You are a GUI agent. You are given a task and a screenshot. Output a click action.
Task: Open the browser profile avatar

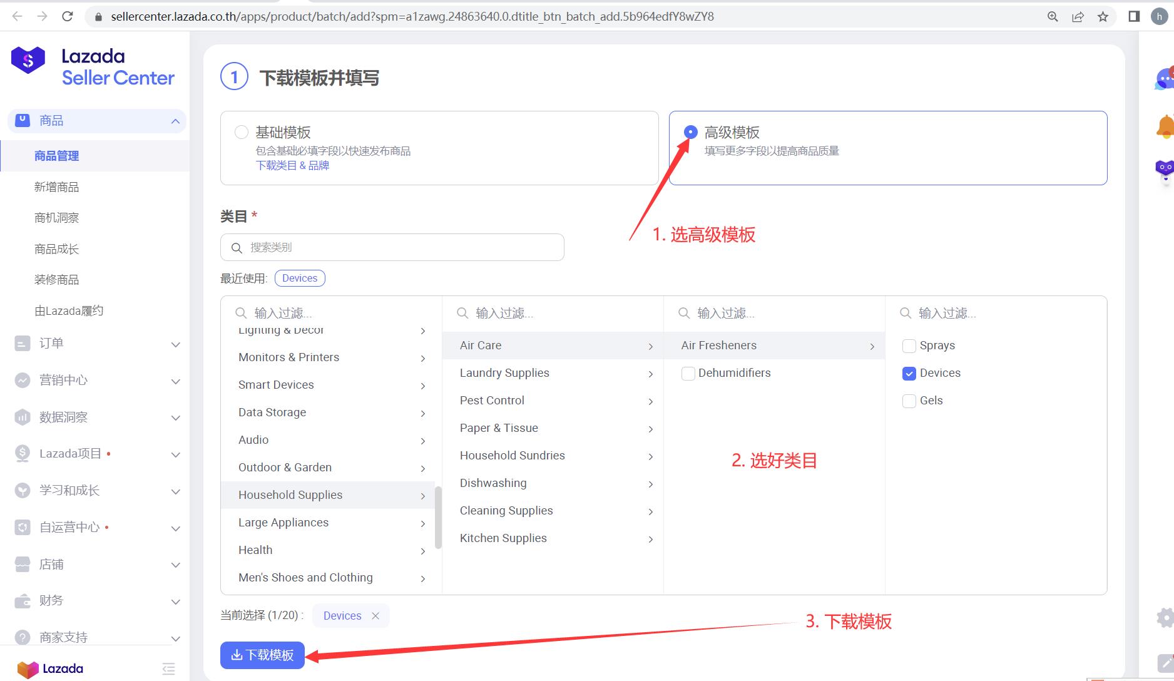[x=1160, y=16]
